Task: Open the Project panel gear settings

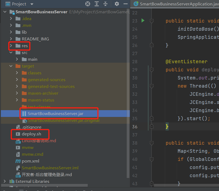Action: [x=117, y=4]
